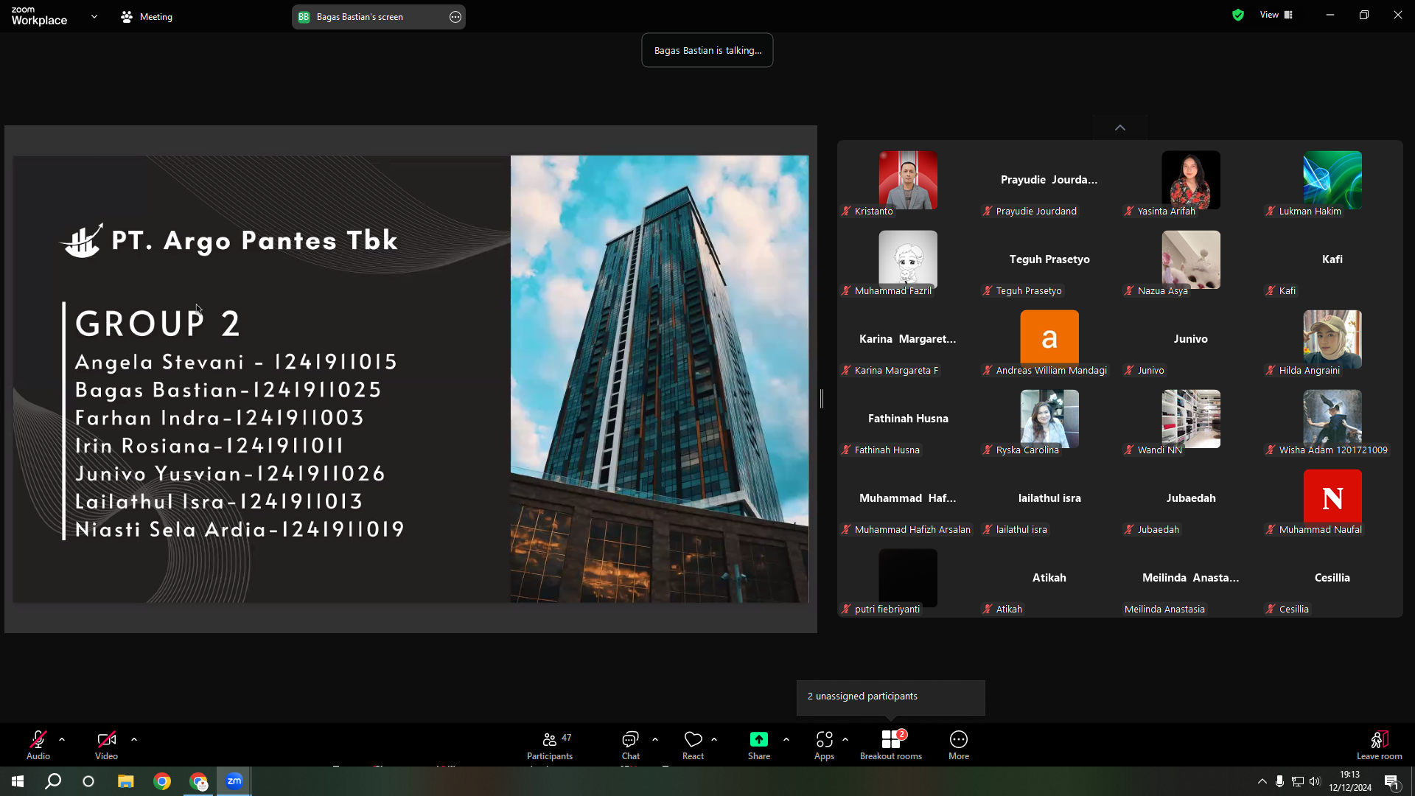The width and height of the screenshot is (1415, 796).
Task: Open the Zoom Workplace dropdown menu
Action: tap(94, 16)
